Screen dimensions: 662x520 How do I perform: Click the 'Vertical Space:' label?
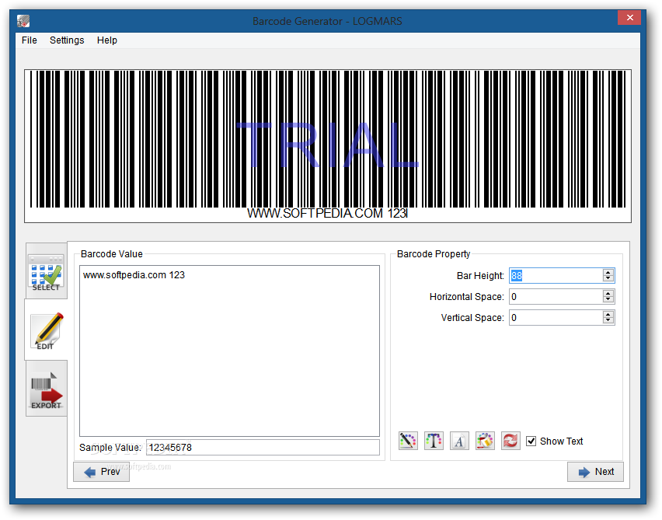(x=472, y=318)
